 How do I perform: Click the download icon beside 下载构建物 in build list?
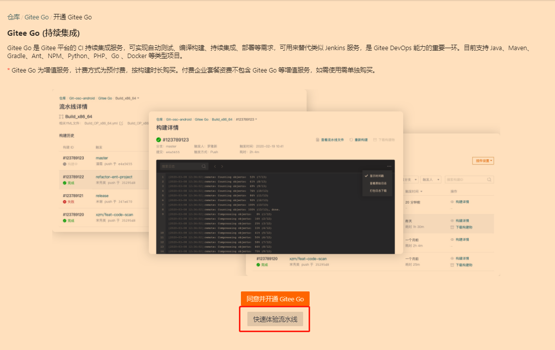pos(451,227)
